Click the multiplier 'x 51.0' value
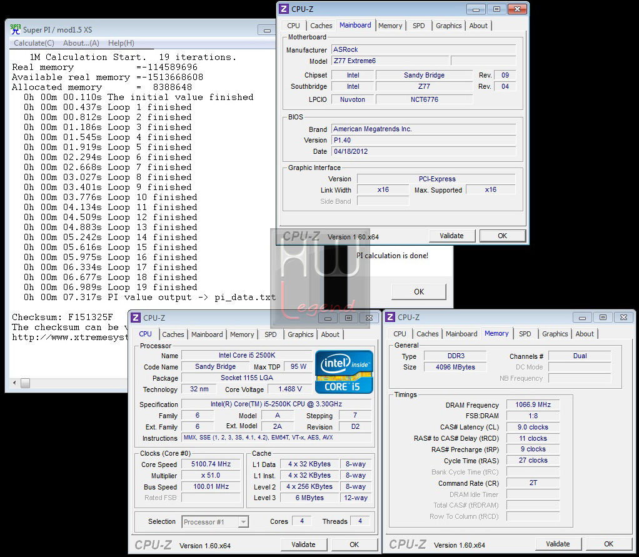 [211, 476]
